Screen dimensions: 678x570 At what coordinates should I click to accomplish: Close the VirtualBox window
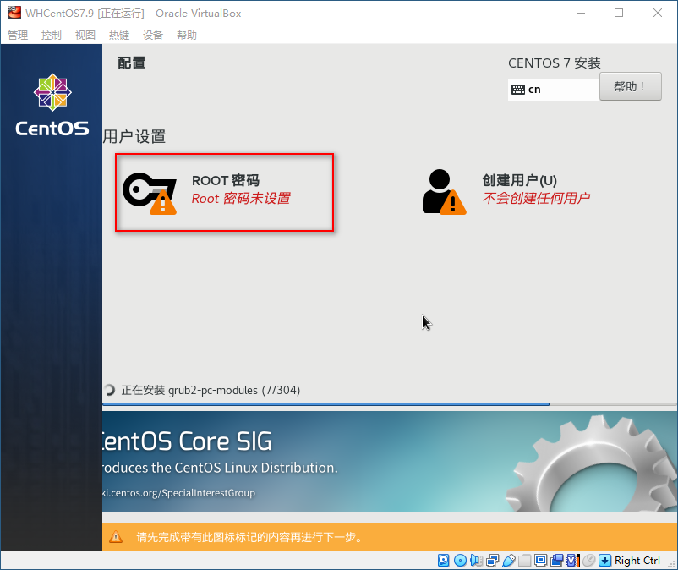[x=658, y=13]
